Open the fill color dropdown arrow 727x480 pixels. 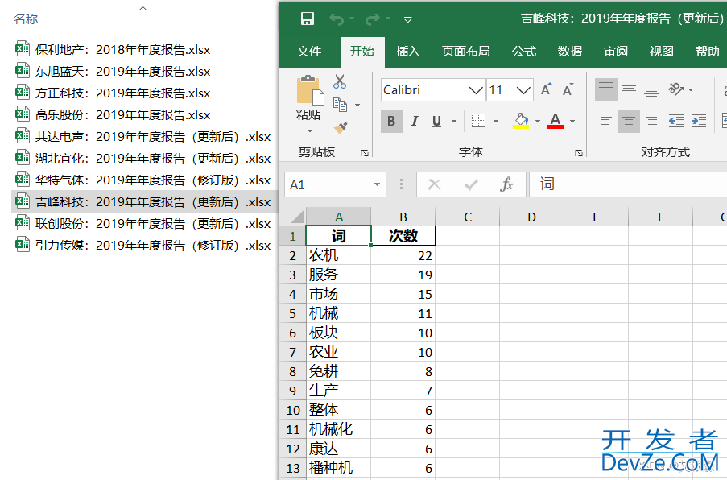pyautogui.click(x=538, y=122)
